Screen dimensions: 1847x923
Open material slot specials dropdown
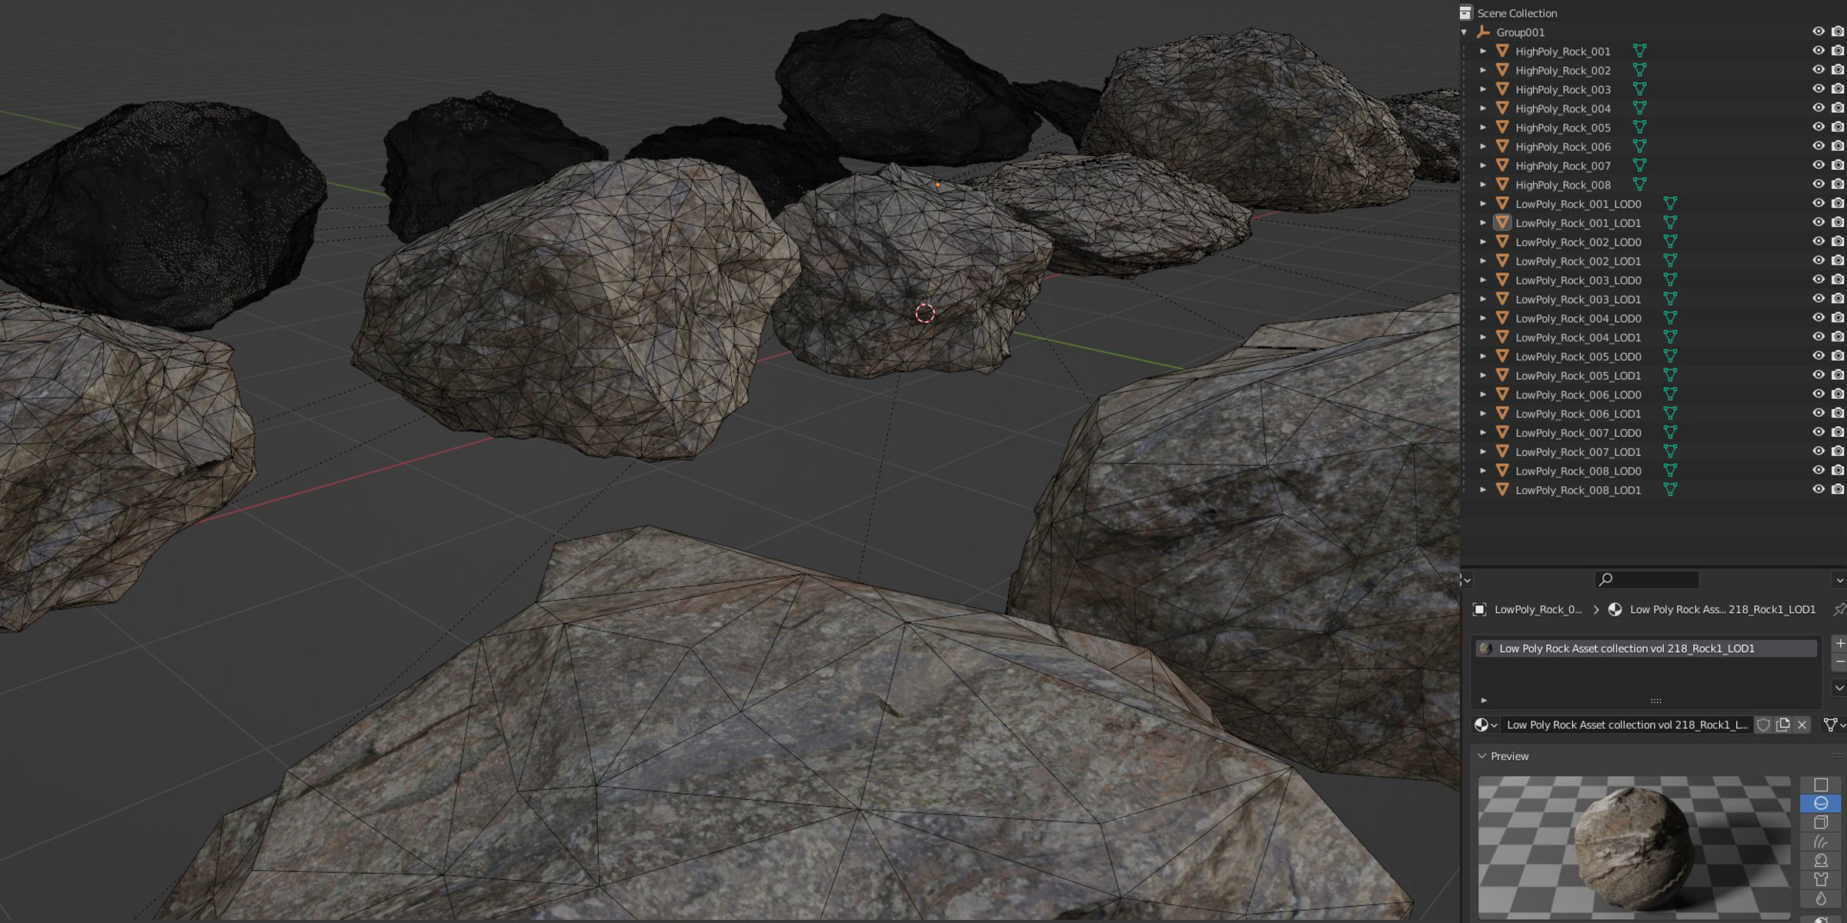[1839, 688]
